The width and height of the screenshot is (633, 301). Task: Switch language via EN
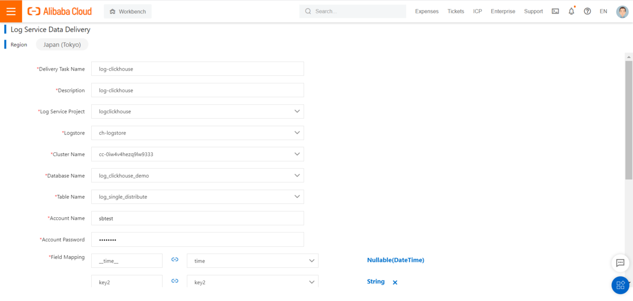pyautogui.click(x=603, y=11)
